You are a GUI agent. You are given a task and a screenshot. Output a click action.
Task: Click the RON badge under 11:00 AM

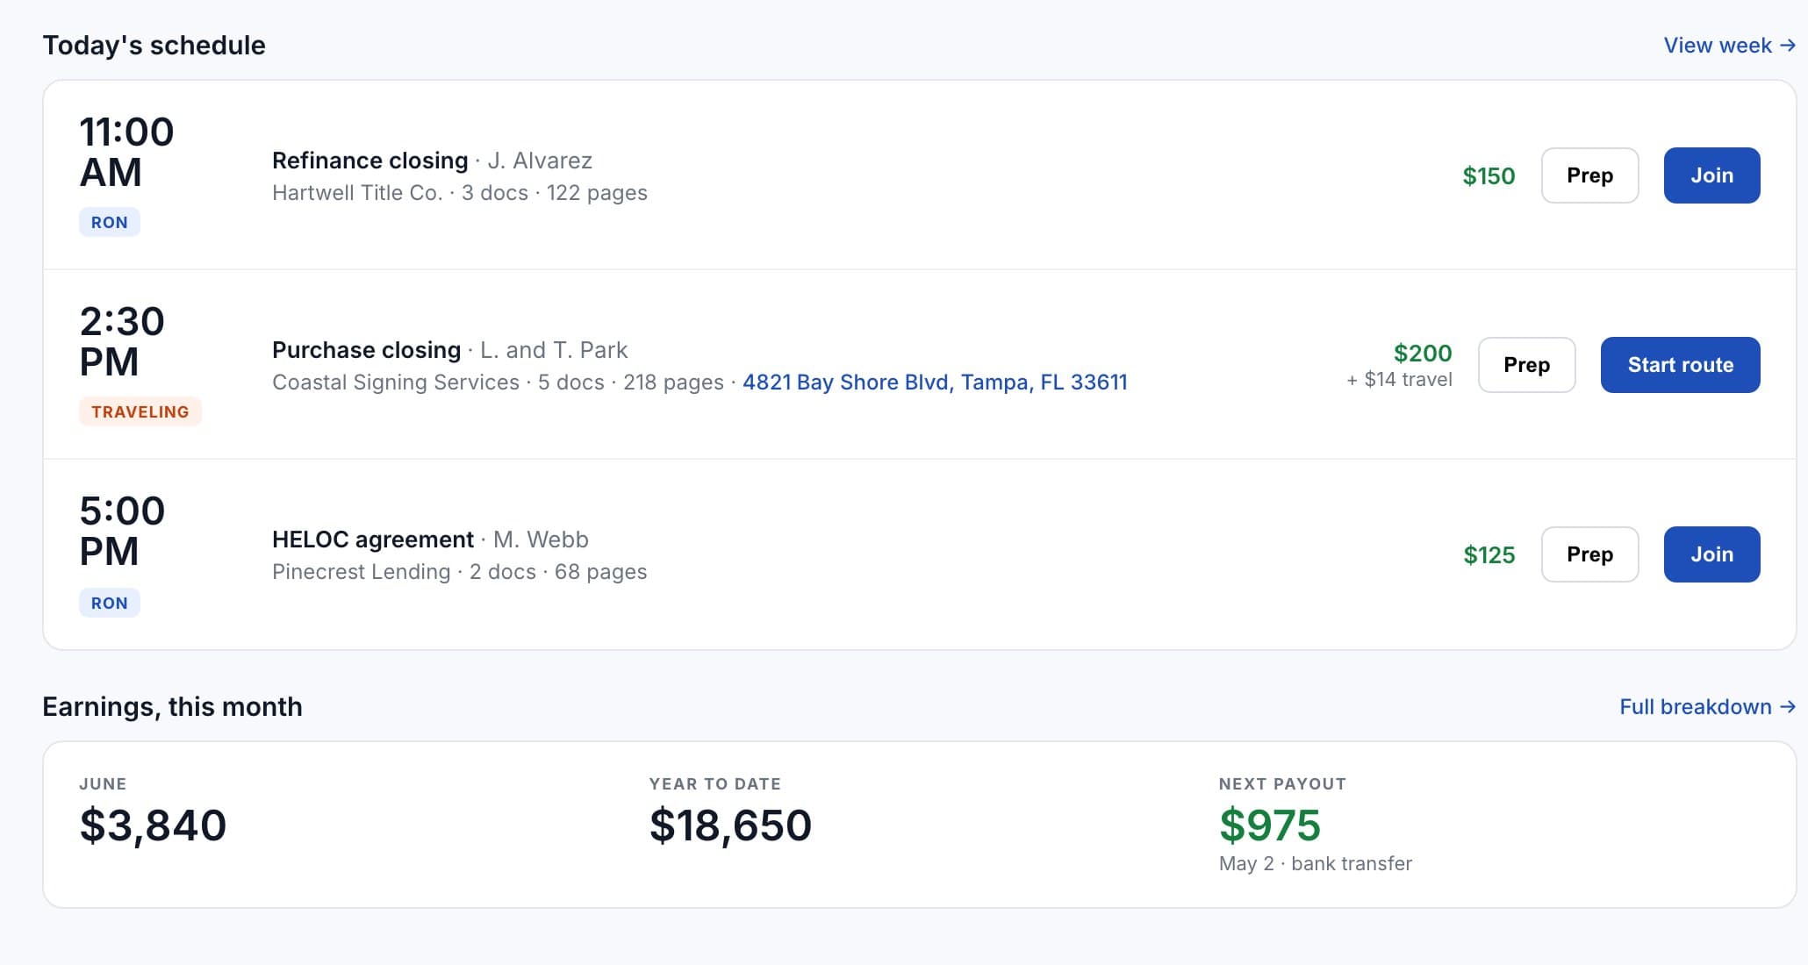(x=110, y=223)
